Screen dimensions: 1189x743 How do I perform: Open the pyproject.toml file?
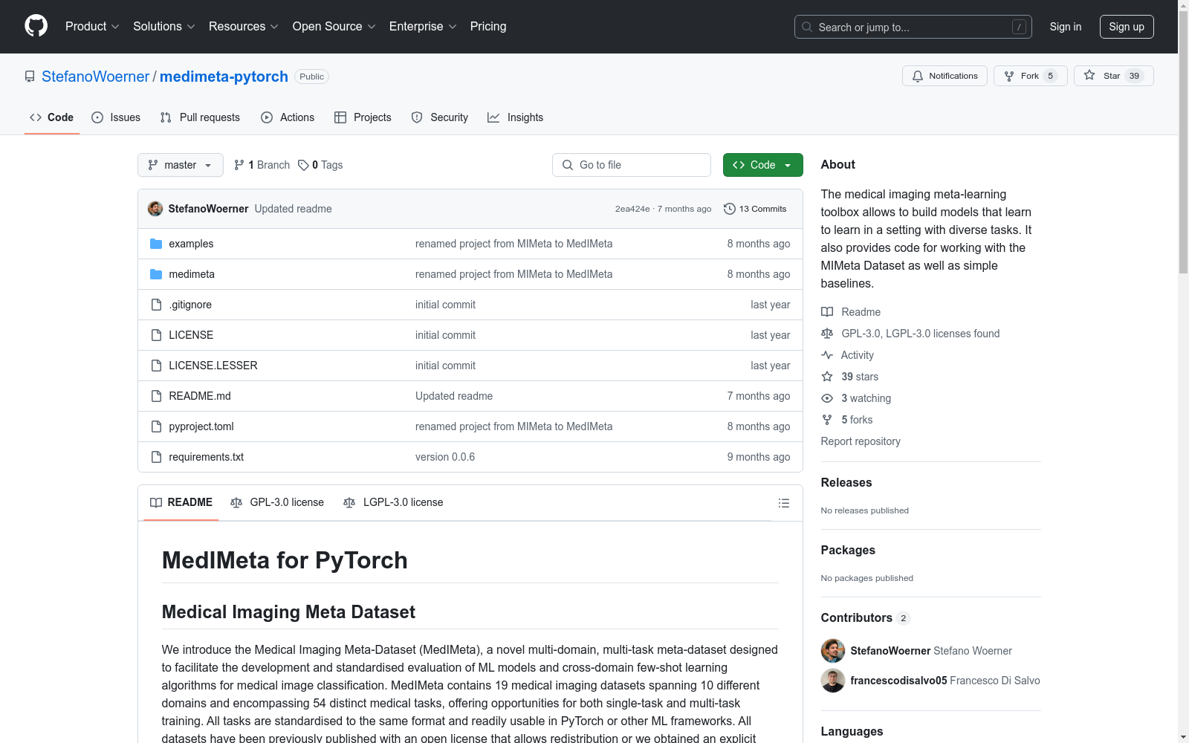pos(201,426)
